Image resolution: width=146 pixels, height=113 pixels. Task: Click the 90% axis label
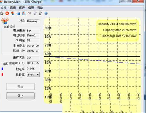(x=48, y=28)
